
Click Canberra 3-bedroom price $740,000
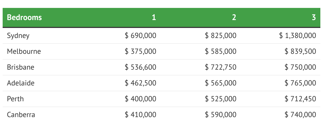click(x=300, y=115)
